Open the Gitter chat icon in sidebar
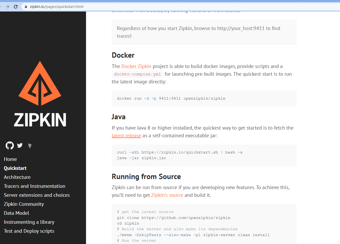340x244 pixels. coord(30,145)
